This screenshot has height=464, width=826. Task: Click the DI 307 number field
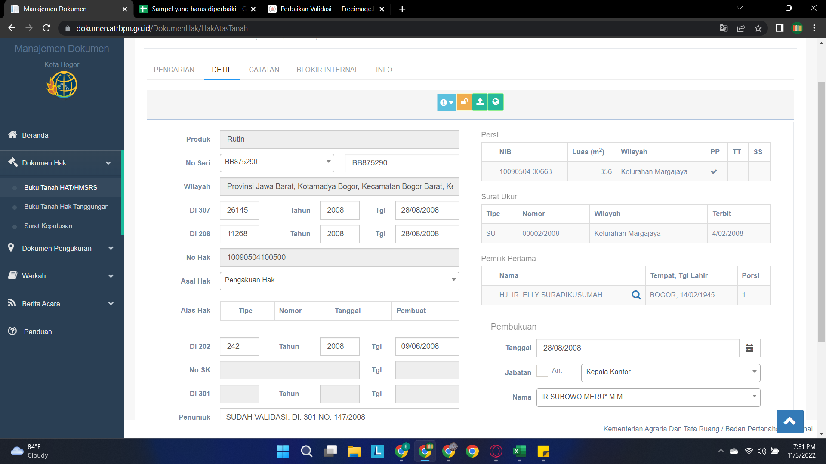pyautogui.click(x=239, y=210)
